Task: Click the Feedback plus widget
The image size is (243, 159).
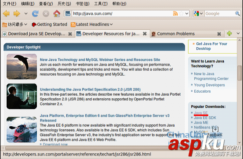Action: coord(215,131)
